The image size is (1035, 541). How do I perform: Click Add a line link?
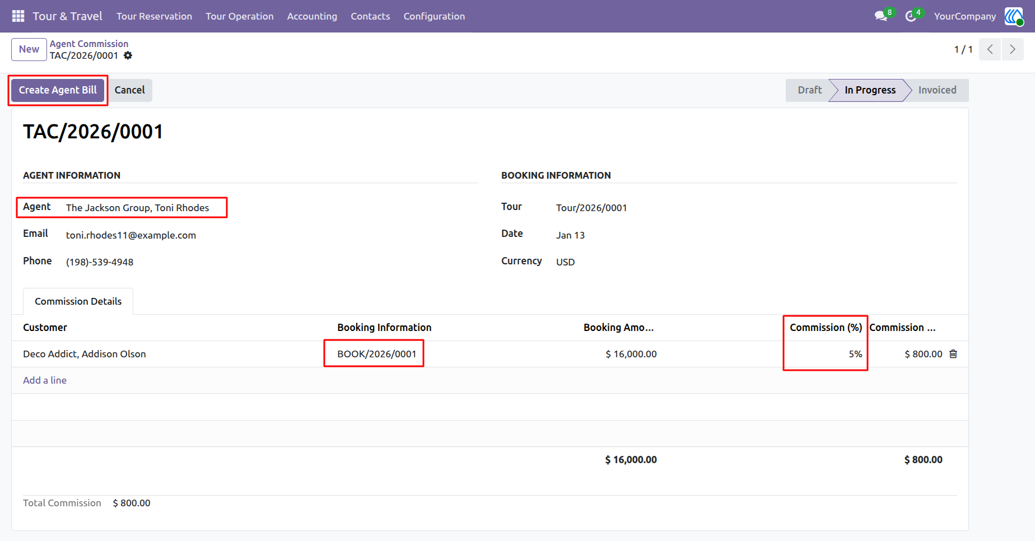tap(45, 380)
